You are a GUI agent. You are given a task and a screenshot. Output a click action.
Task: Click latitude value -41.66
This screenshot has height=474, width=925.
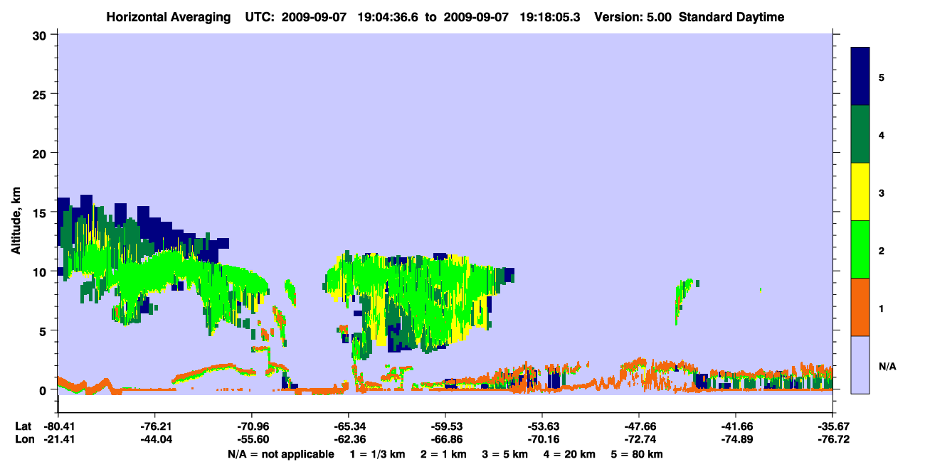[736, 426]
